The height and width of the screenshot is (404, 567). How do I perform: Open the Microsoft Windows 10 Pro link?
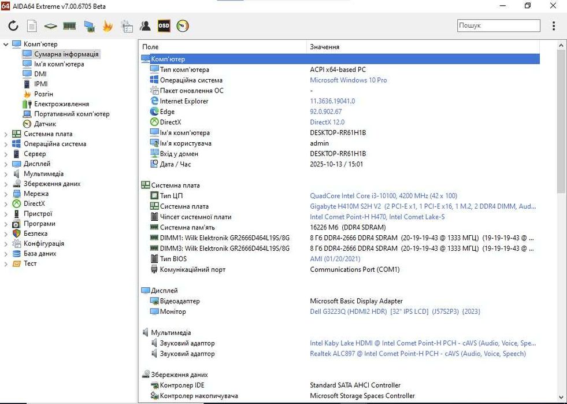point(348,80)
